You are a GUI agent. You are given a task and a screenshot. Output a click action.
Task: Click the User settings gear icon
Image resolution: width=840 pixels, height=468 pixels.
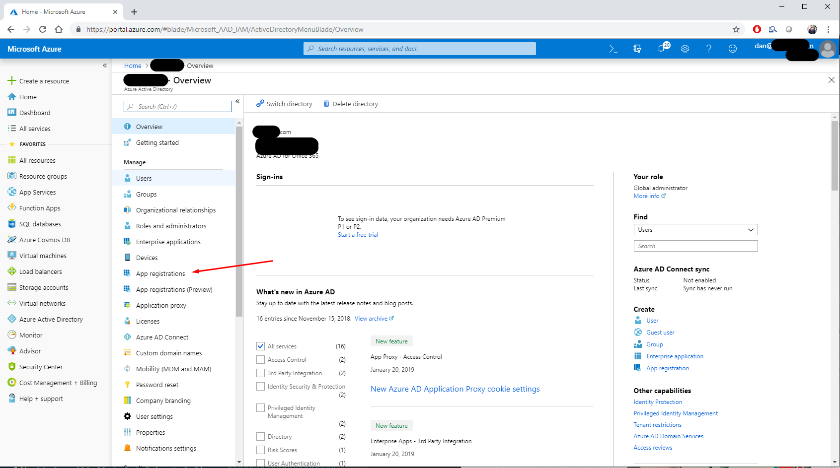click(127, 416)
